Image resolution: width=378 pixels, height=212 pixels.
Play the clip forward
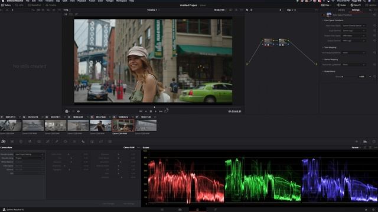point(155,111)
